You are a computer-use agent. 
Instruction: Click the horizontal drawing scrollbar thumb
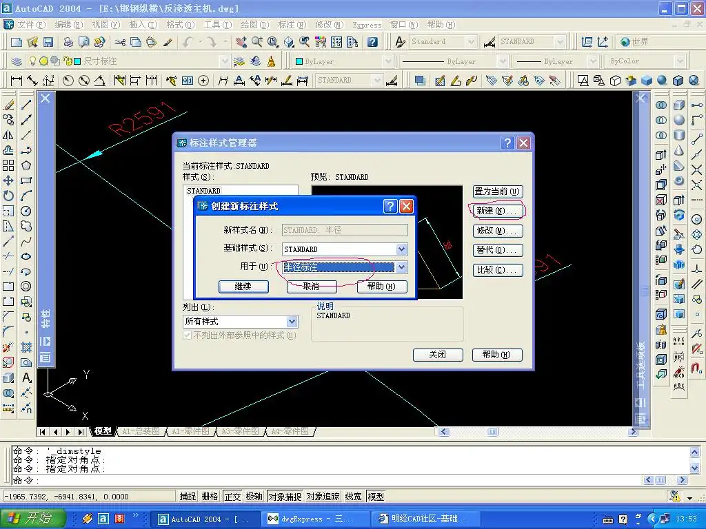[492, 432]
